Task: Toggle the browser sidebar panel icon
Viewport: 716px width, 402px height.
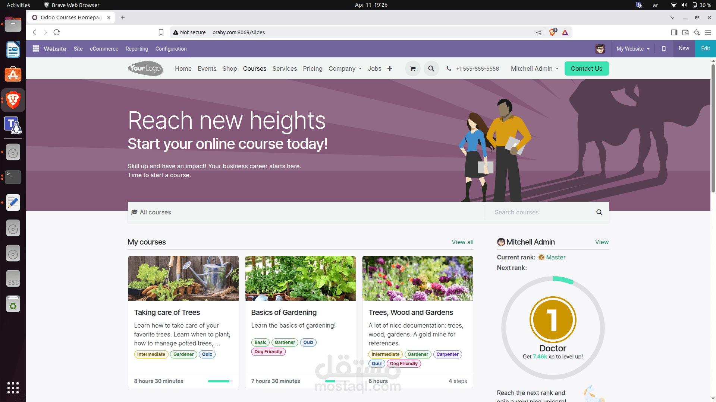Action: 674,32
